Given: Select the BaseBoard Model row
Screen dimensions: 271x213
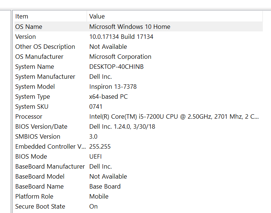Looking at the screenshot, I should [40, 176].
